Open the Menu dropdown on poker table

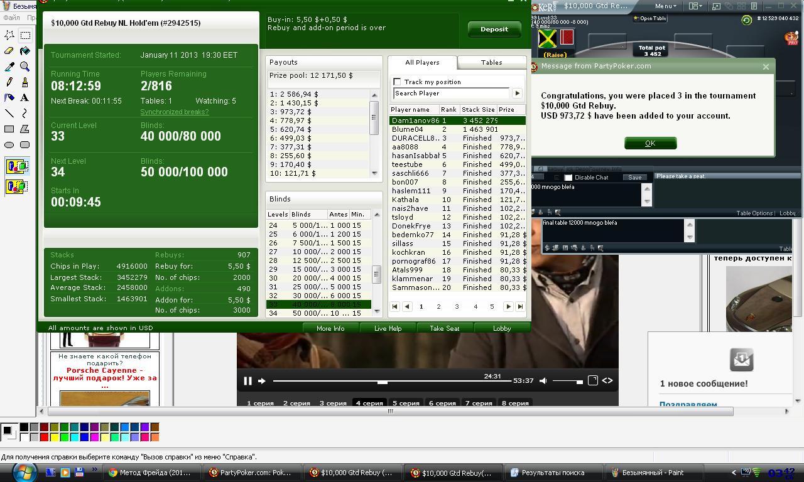pos(666,6)
